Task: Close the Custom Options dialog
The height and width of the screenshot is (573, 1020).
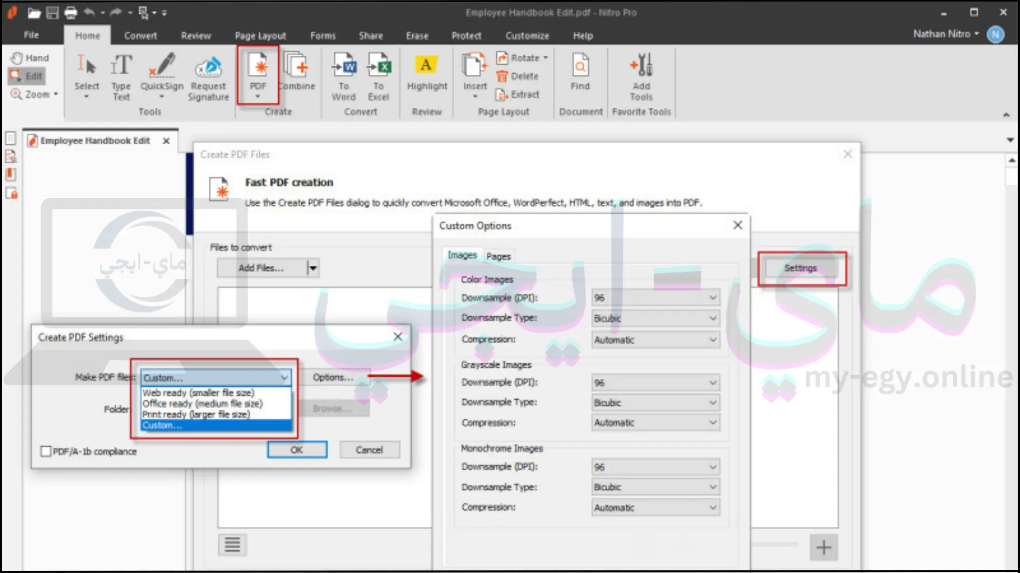Action: 737,225
